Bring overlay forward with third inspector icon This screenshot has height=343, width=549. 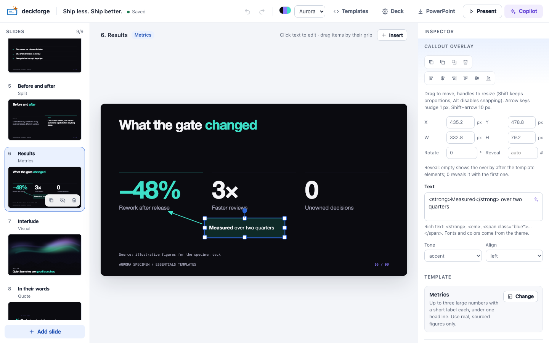click(x=454, y=62)
